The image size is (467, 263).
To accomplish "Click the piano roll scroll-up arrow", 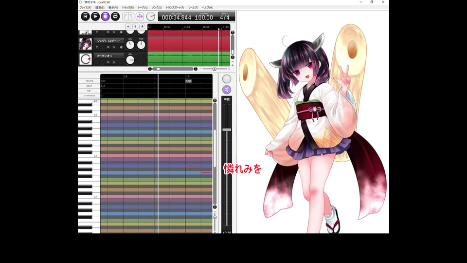I will (215, 101).
